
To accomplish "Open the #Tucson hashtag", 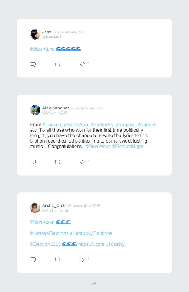I will click(x=52, y=124).
